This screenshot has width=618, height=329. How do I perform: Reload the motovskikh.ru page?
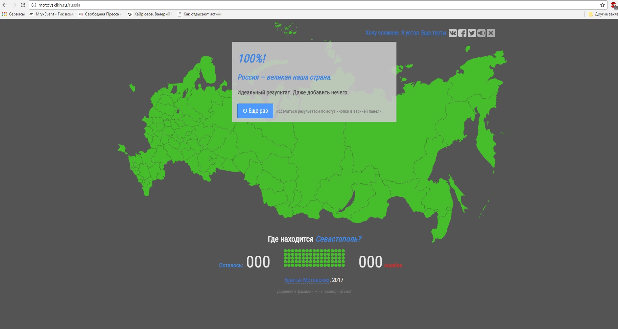click(23, 5)
